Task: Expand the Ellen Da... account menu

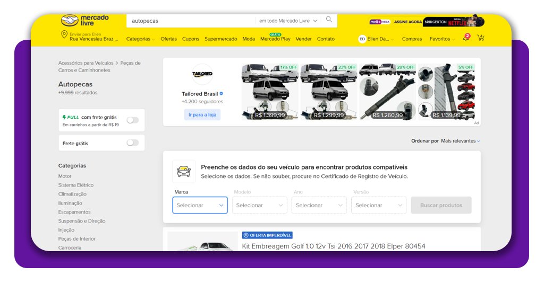Action: (x=380, y=39)
